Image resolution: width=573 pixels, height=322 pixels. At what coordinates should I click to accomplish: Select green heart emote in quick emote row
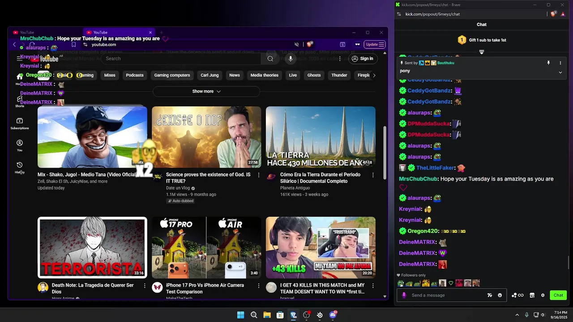click(x=451, y=283)
